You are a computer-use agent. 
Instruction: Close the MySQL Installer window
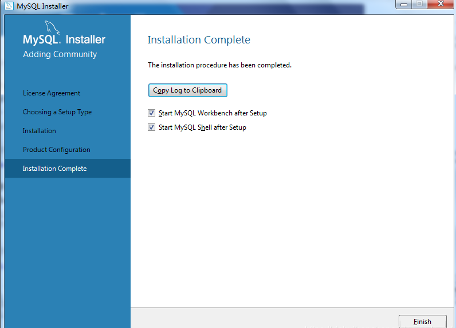[x=441, y=4]
